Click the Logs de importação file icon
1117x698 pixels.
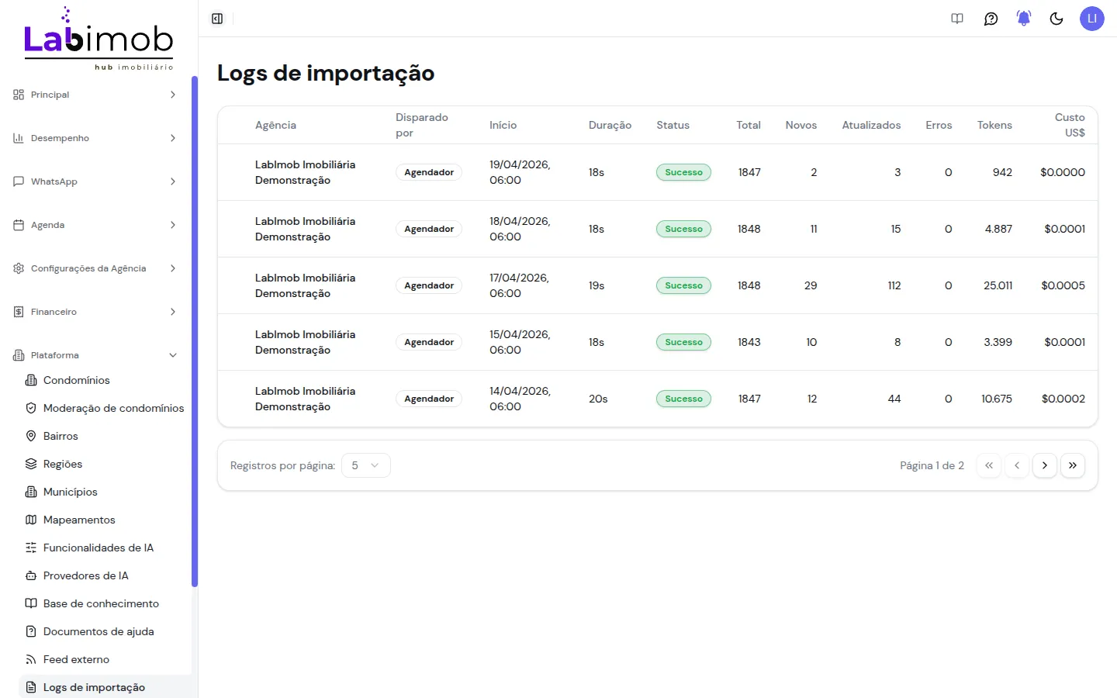click(x=31, y=687)
